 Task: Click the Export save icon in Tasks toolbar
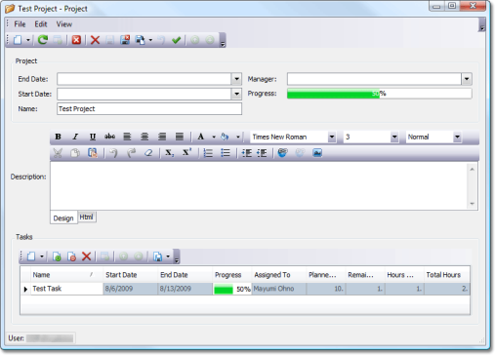[157, 256]
